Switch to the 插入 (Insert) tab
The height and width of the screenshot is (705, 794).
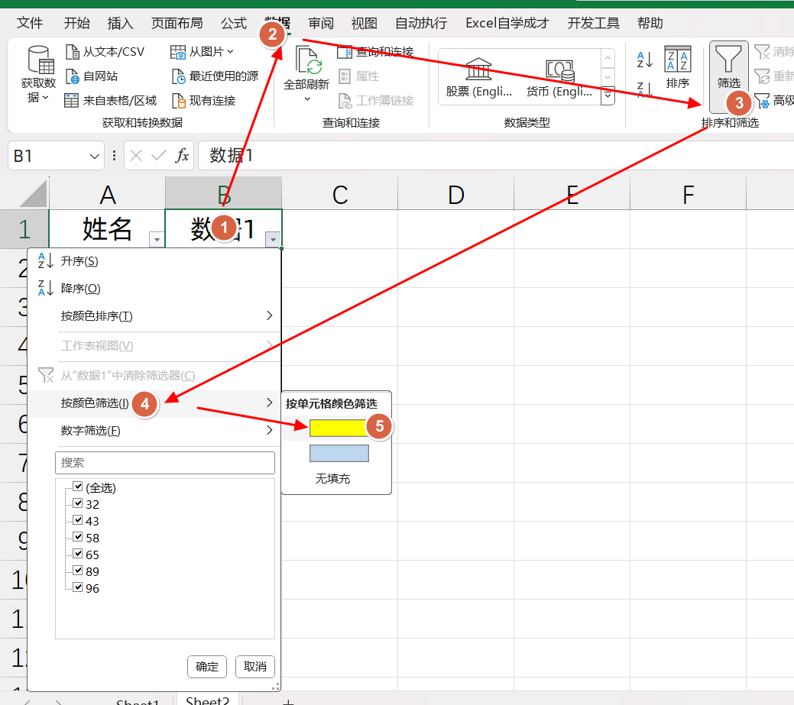[120, 23]
